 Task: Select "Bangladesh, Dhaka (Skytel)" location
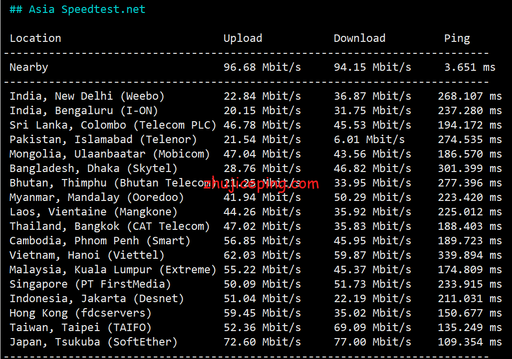click(x=93, y=169)
